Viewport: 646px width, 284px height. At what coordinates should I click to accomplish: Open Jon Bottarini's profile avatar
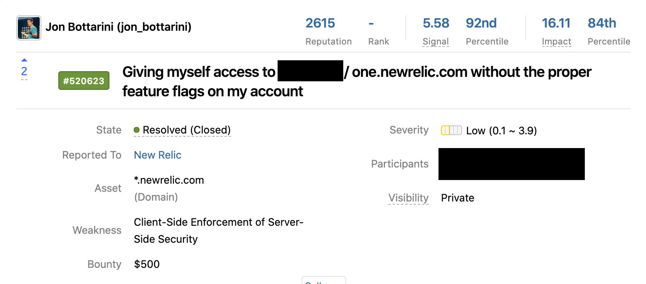coord(28,28)
